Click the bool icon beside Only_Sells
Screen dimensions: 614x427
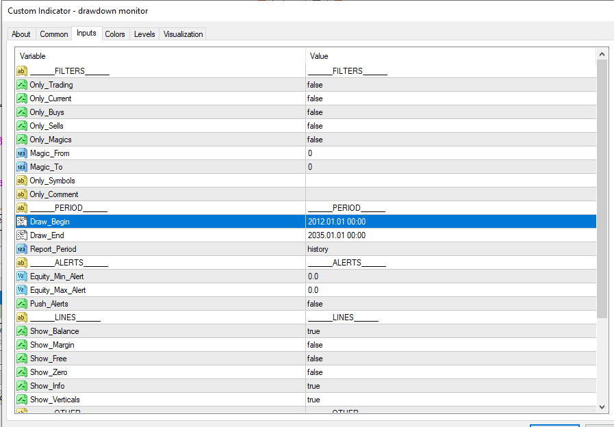[22, 126]
